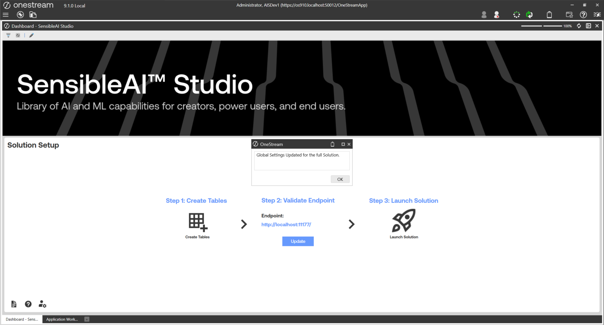Add a new tab with plus button
This screenshot has height=325, width=604.
[87, 319]
